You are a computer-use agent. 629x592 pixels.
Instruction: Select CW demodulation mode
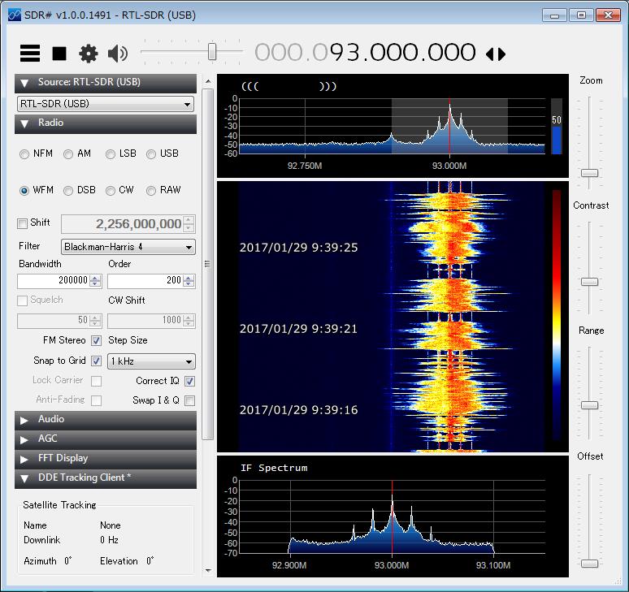click(111, 191)
